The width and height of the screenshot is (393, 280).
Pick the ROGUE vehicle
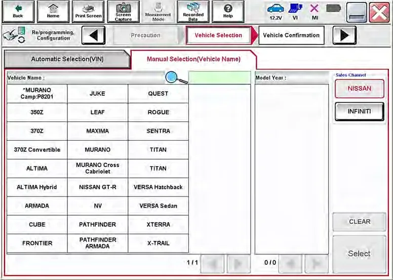pyautogui.click(x=158, y=112)
